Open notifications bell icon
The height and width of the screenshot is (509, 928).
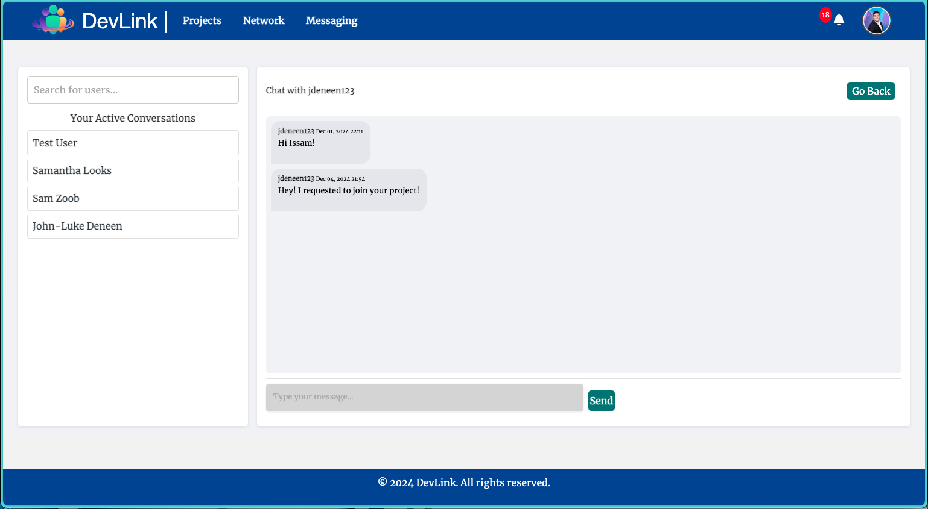[x=839, y=20]
